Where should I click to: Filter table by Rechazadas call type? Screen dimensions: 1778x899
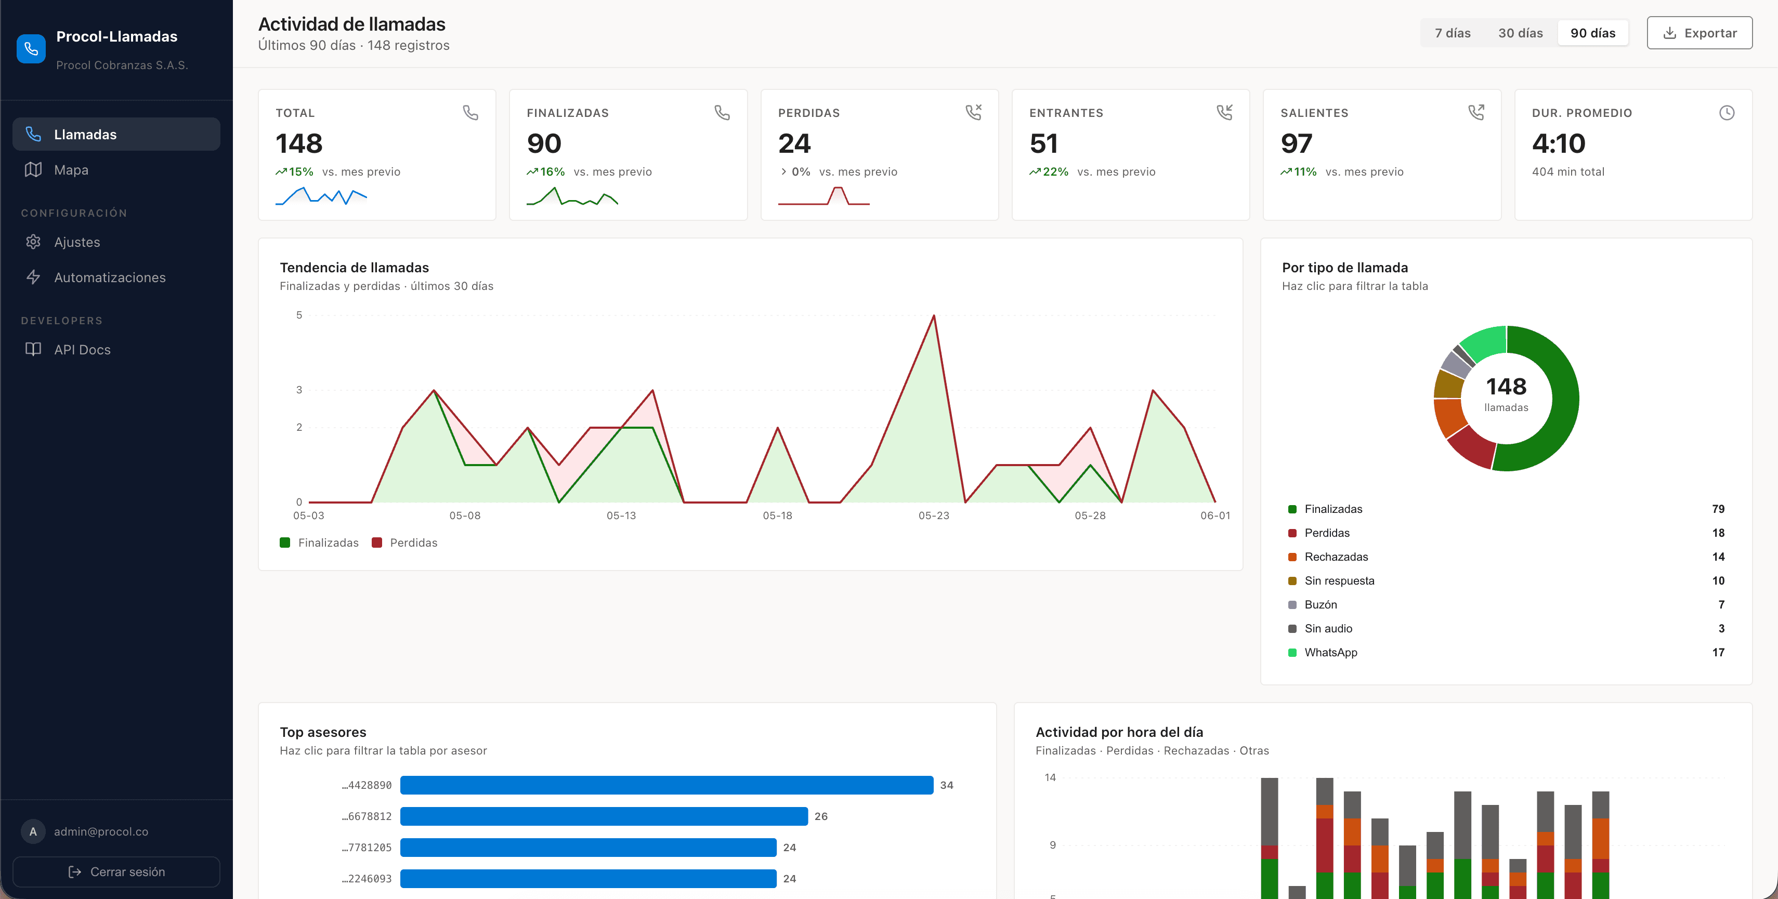click(1506, 557)
